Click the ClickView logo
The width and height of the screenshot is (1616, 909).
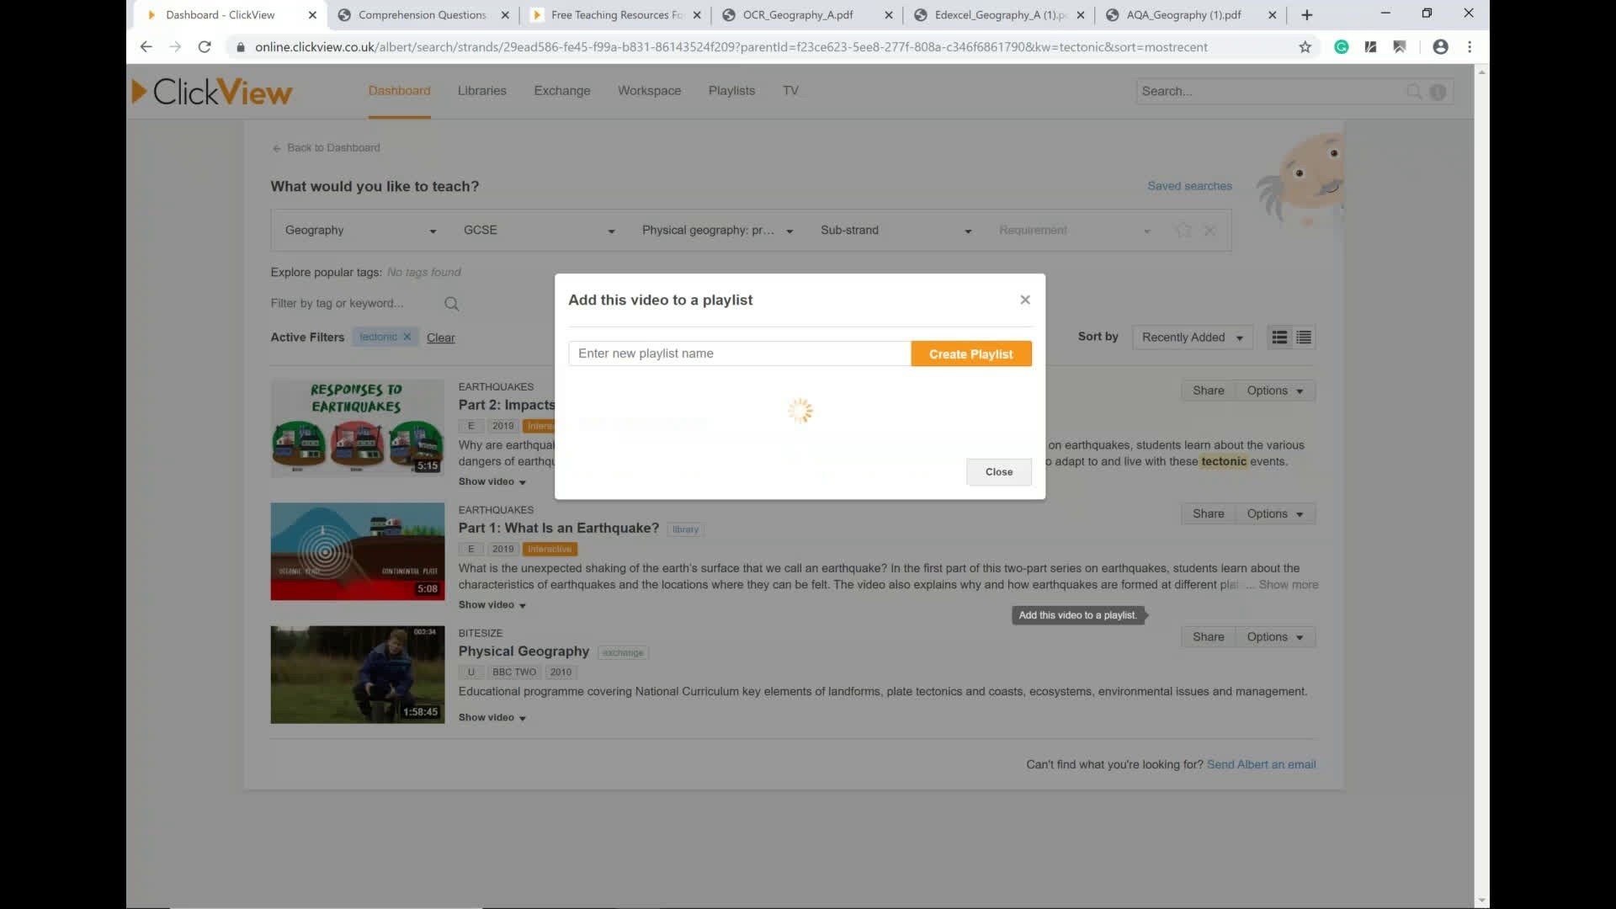tap(212, 92)
